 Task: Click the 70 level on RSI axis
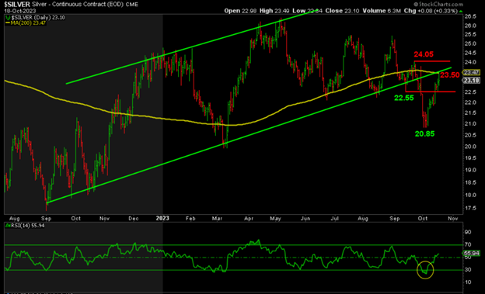(467, 245)
